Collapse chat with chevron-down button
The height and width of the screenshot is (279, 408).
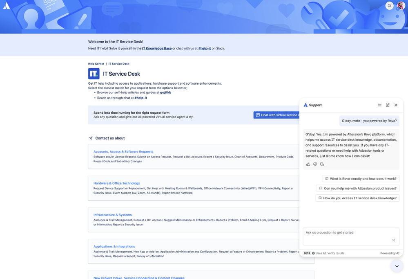click(397, 266)
